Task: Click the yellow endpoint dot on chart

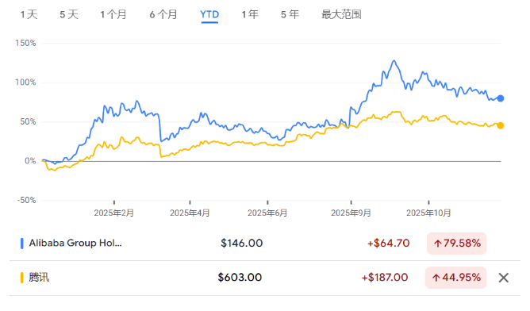Action: (501, 126)
